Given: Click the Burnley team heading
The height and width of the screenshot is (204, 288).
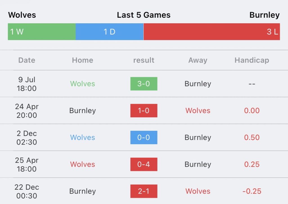Looking at the screenshot, I should 264,15.
